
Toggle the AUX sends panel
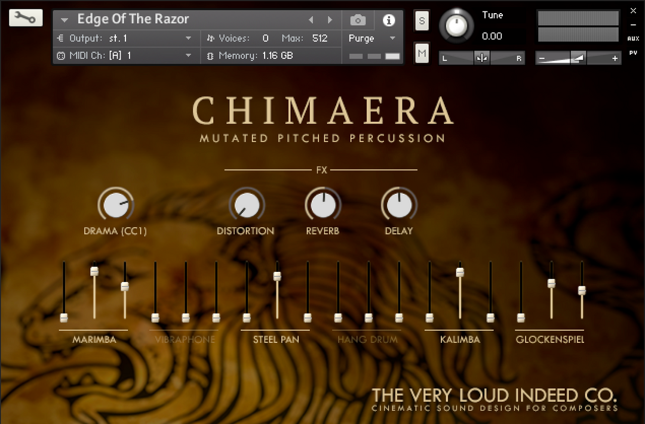(633, 38)
